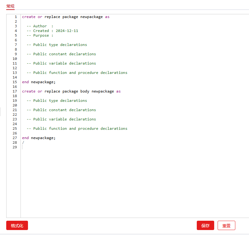Save the package with 保存
This screenshot has height=235, width=249.
pyautogui.click(x=205, y=226)
